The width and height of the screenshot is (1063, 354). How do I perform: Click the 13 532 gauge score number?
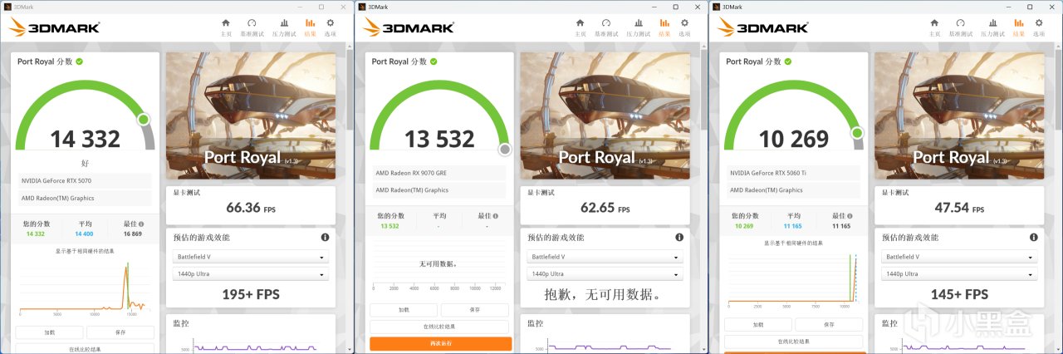coord(439,139)
